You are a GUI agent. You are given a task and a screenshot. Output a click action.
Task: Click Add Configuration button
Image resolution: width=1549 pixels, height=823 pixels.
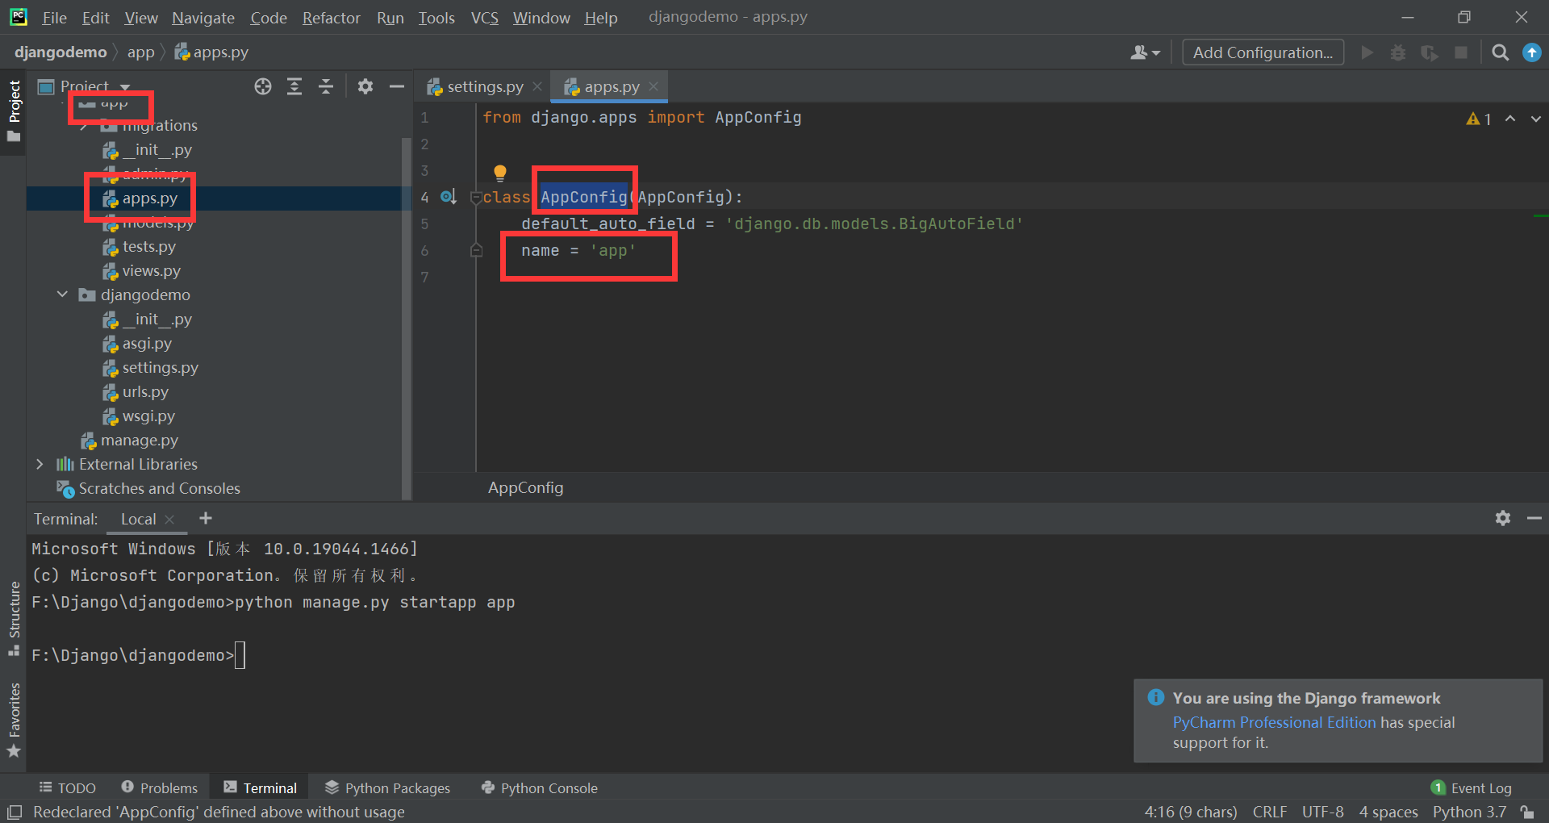click(x=1263, y=52)
